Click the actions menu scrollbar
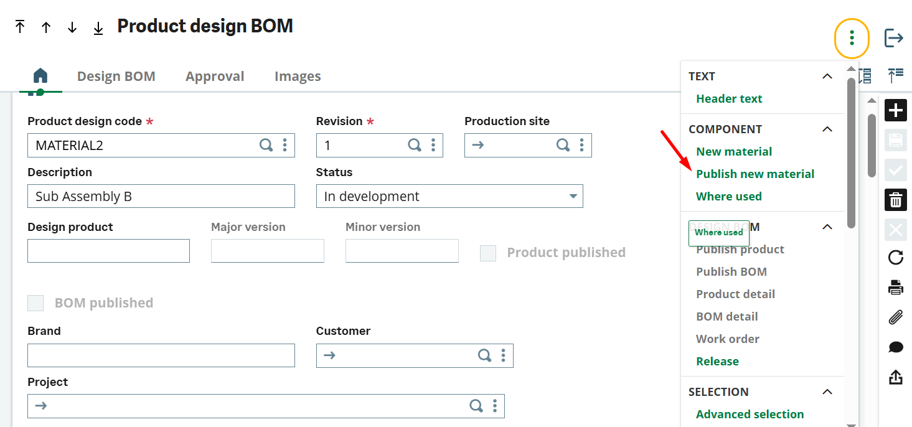912x427 pixels. (x=851, y=152)
